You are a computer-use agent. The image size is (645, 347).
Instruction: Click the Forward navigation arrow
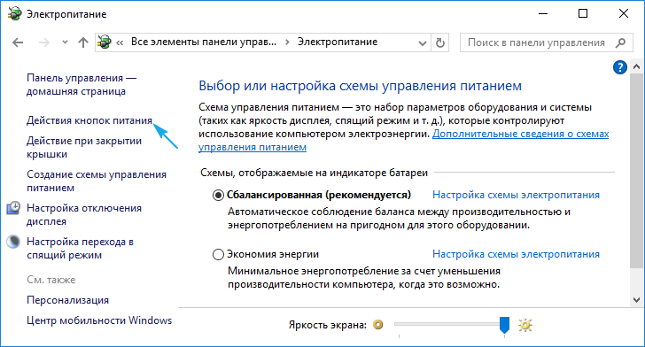click(43, 42)
